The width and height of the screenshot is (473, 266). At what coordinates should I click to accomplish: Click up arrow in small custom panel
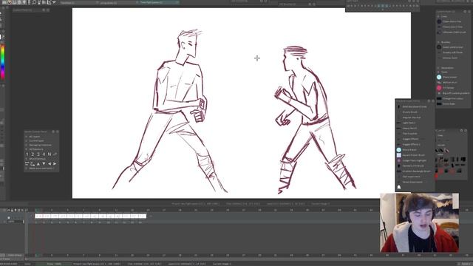38,163
